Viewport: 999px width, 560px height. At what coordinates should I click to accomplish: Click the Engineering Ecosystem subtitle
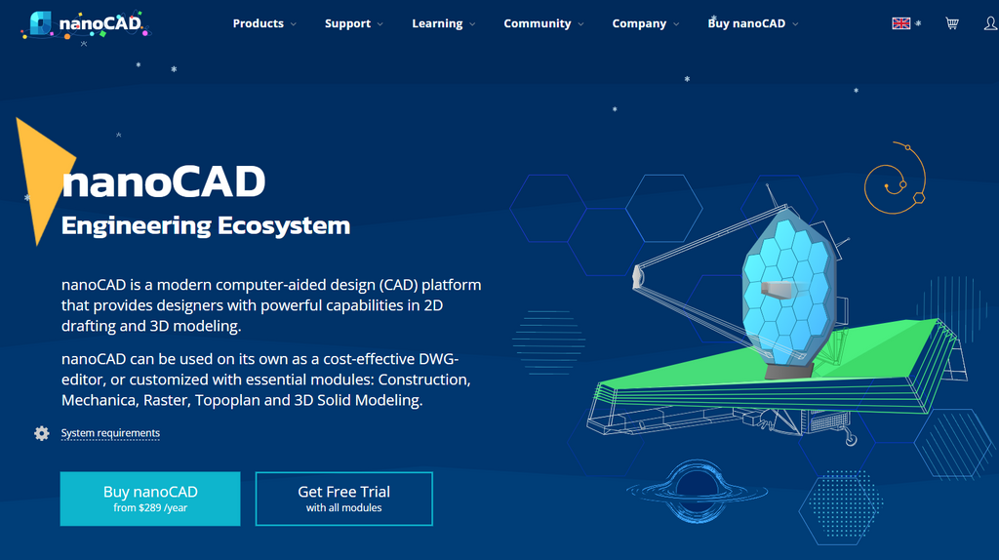(206, 226)
